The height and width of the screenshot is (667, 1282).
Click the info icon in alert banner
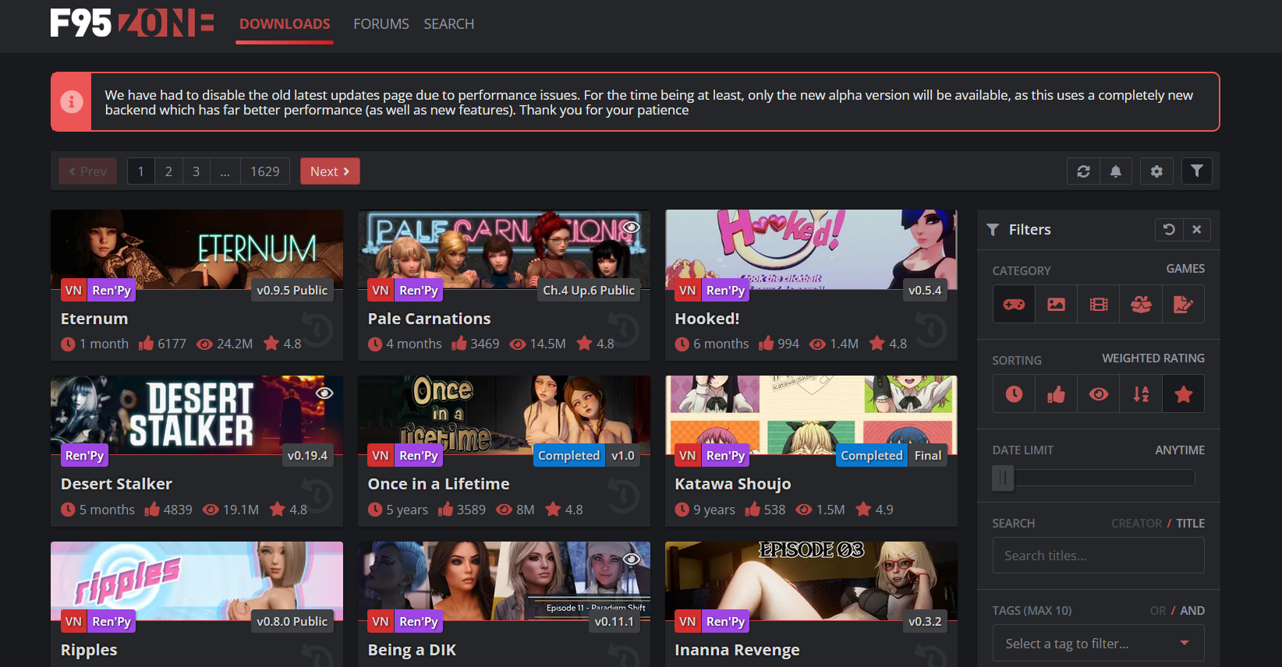(x=72, y=102)
